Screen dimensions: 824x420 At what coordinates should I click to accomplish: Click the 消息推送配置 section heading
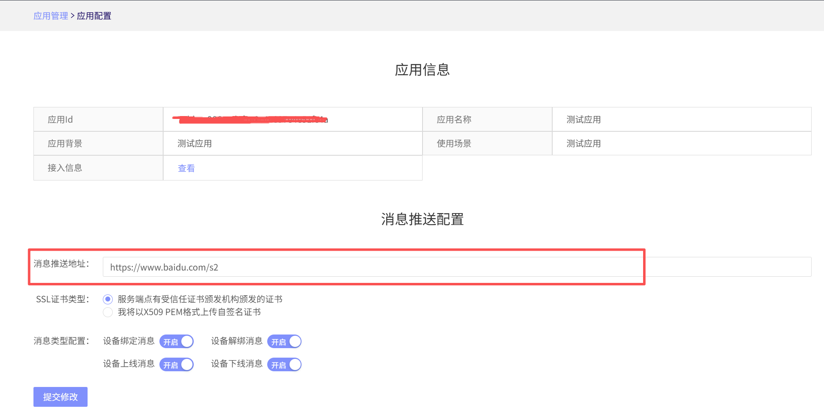[422, 219]
